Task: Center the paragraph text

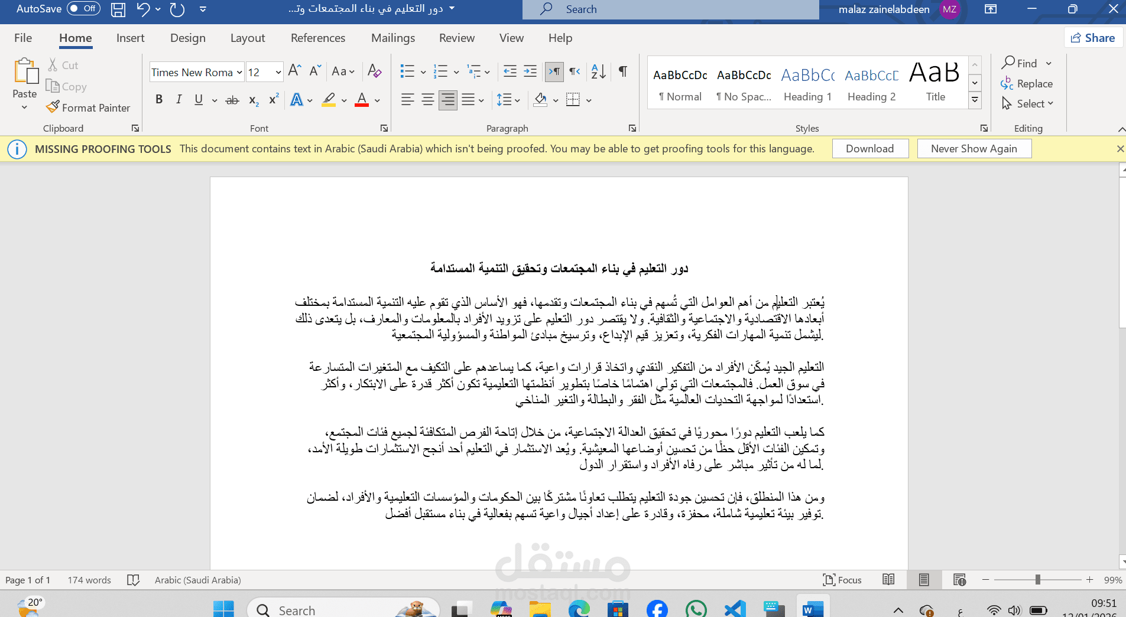Action: pyautogui.click(x=428, y=100)
